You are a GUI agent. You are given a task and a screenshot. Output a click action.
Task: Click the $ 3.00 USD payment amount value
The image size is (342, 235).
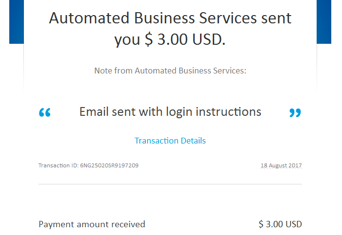(280, 224)
